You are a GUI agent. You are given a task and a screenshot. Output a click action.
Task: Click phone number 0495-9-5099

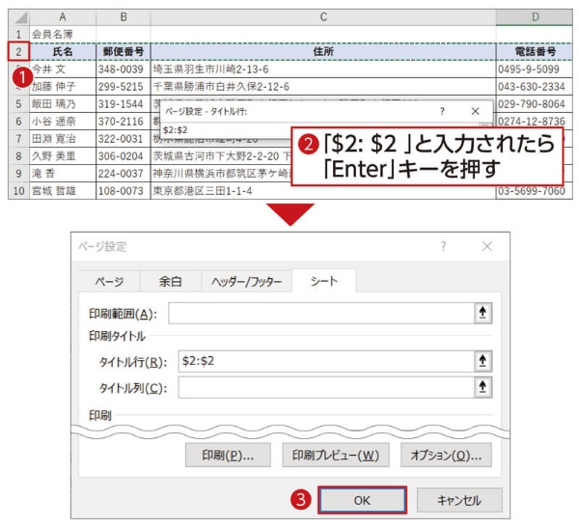coord(535,69)
